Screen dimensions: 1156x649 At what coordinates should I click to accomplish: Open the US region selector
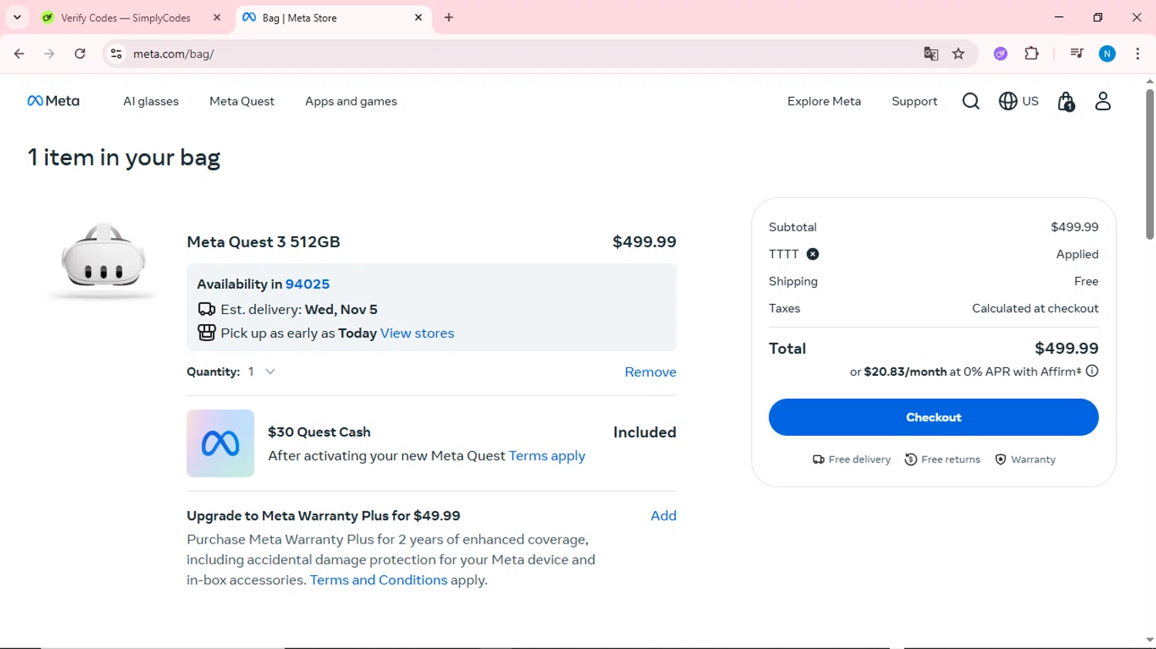[1019, 101]
